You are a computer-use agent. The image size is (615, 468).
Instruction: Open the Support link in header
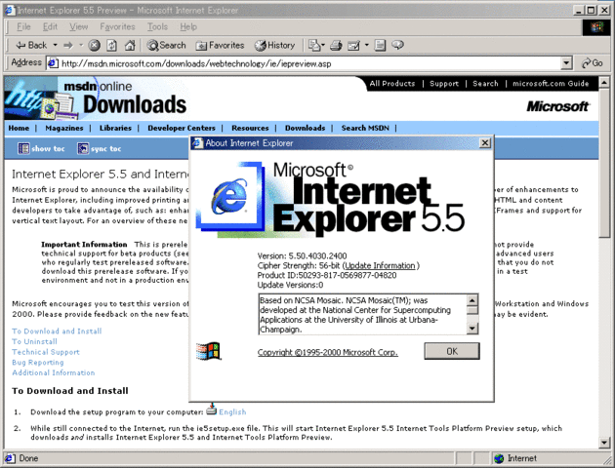(444, 84)
